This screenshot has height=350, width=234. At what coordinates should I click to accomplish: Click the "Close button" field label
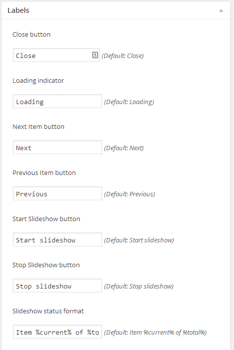tap(32, 35)
